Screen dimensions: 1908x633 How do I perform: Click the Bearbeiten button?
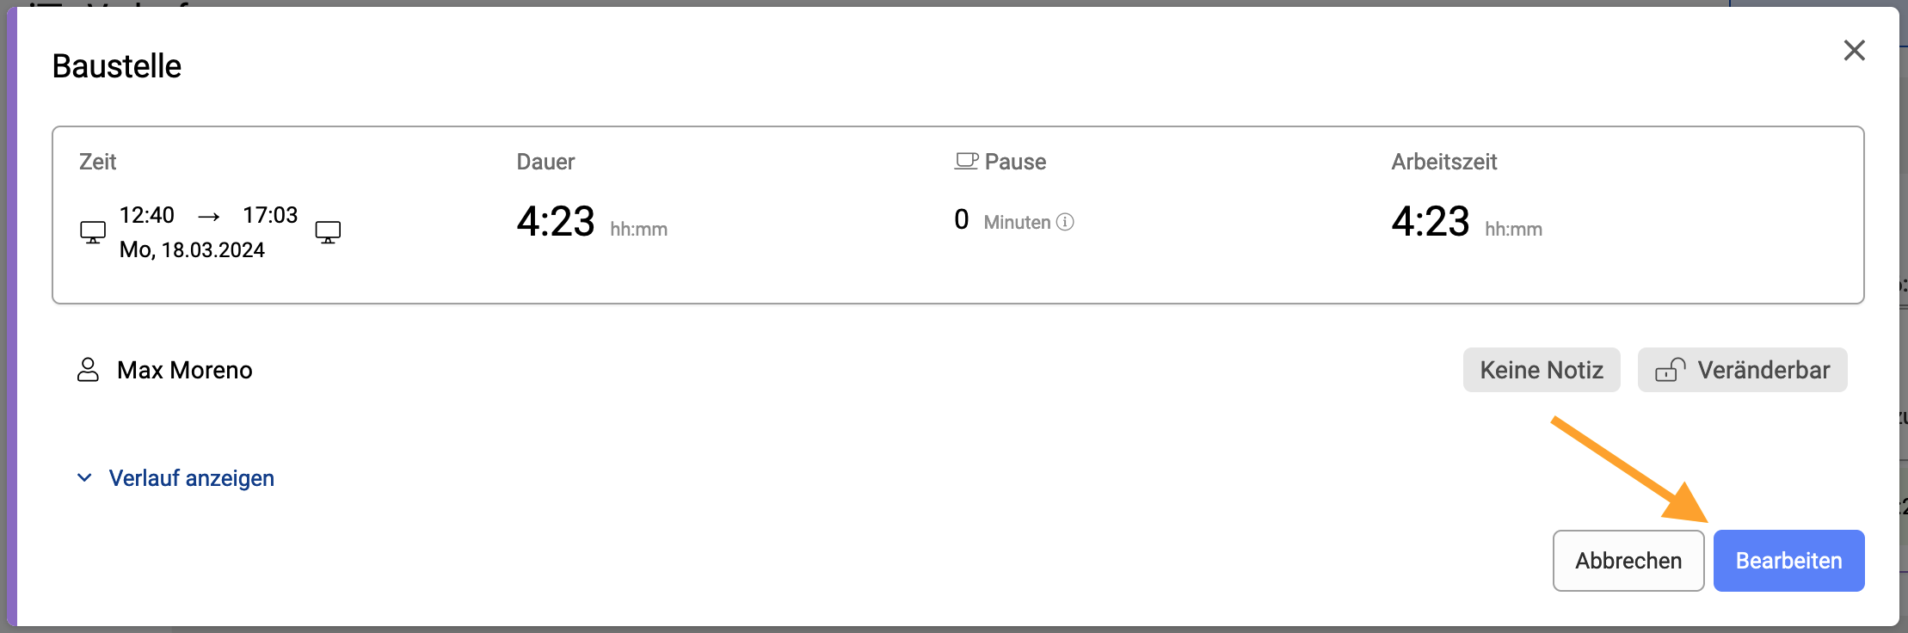pos(1788,561)
